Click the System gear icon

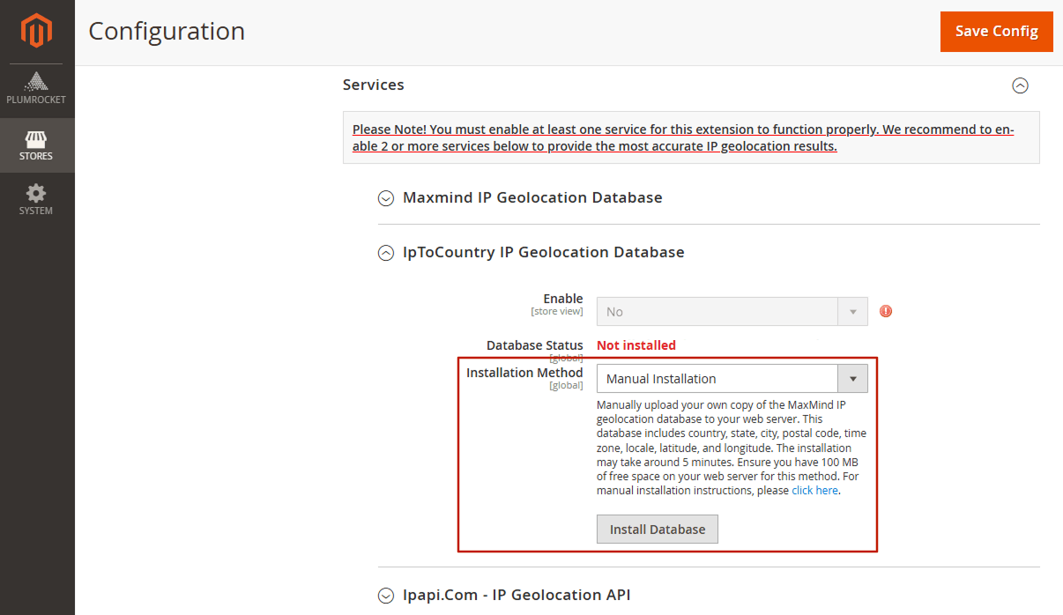[x=36, y=199]
